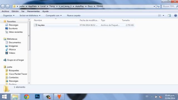Expand the Compartir con dropdown
Screen dimensions: 178x100
[x=54, y=16]
